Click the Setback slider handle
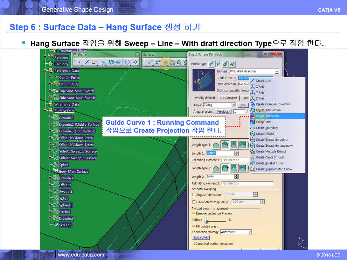Image resolution: width=347 pixels, height=260 pixels. (x=206, y=220)
